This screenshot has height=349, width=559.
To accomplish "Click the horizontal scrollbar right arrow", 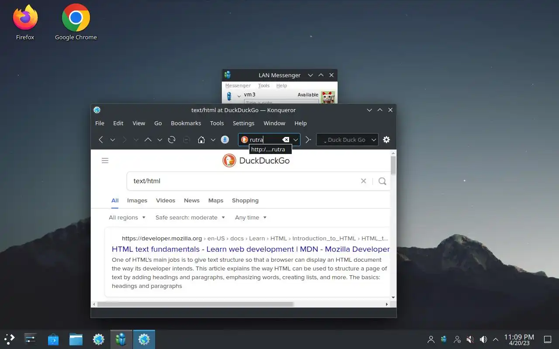I will [x=387, y=304].
